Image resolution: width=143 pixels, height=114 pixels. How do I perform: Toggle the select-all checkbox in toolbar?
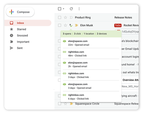click(x=60, y=9)
